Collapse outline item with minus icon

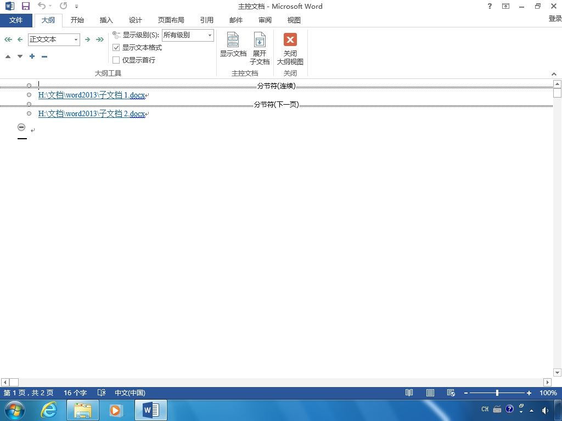(x=44, y=56)
